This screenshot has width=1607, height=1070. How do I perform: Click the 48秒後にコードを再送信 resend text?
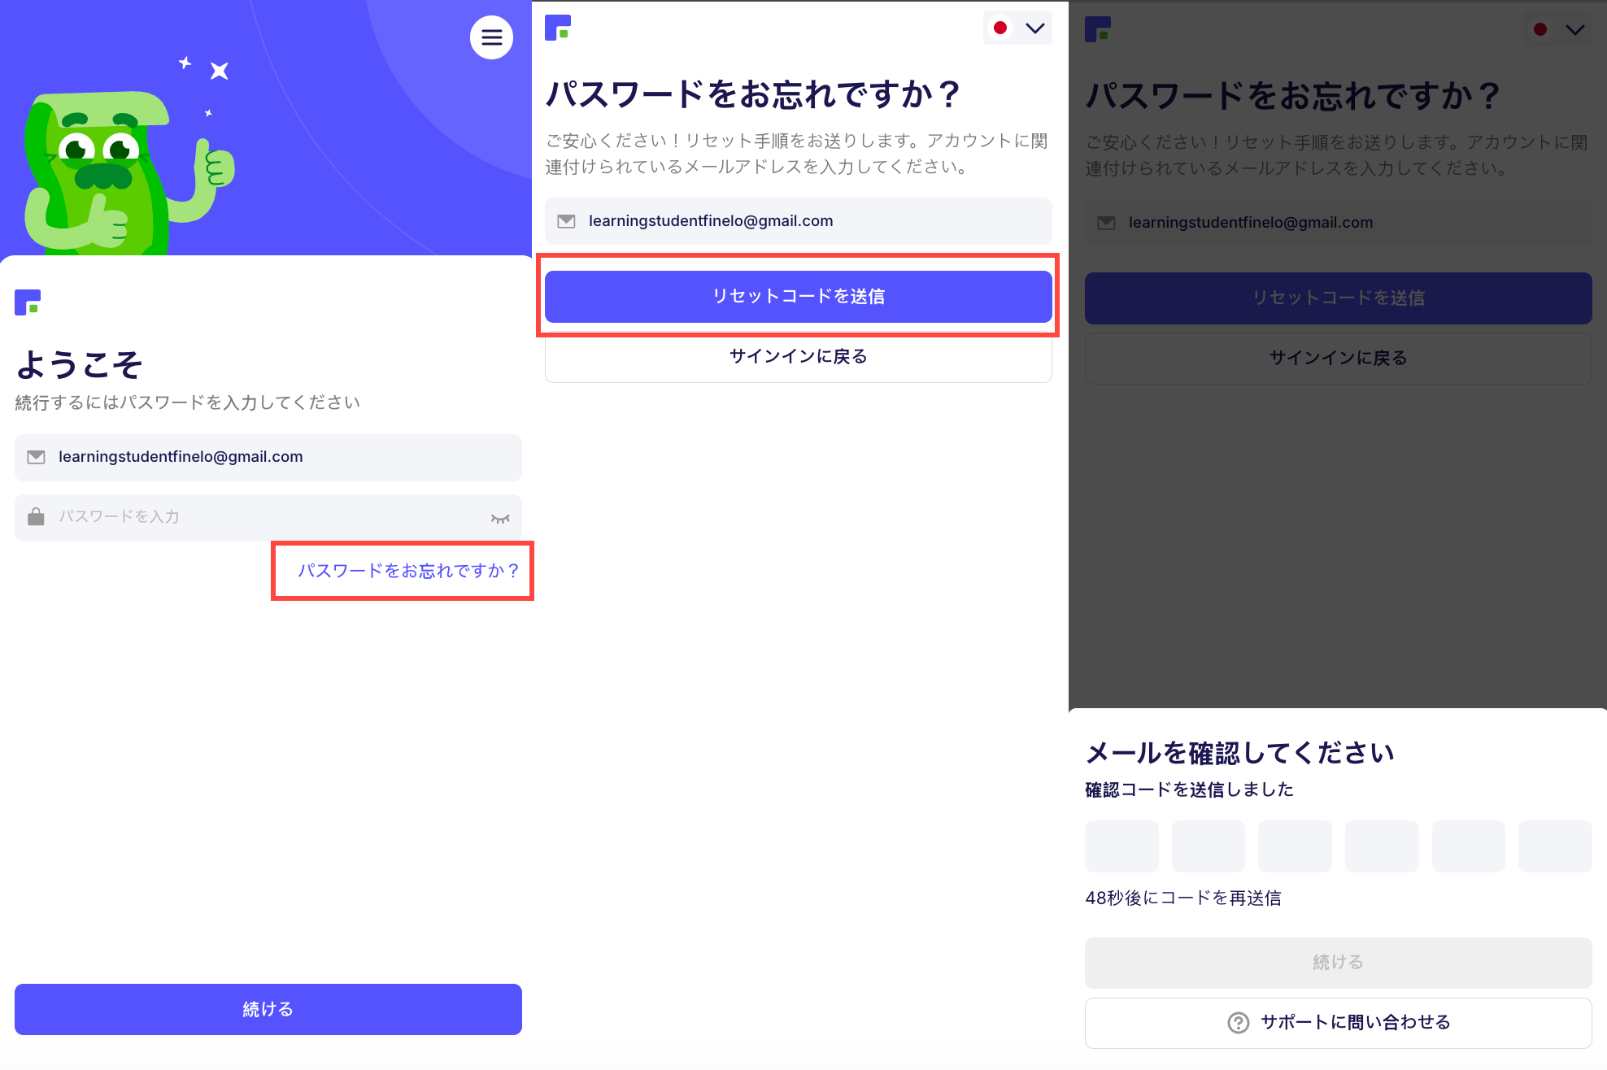pos(1183,898)
